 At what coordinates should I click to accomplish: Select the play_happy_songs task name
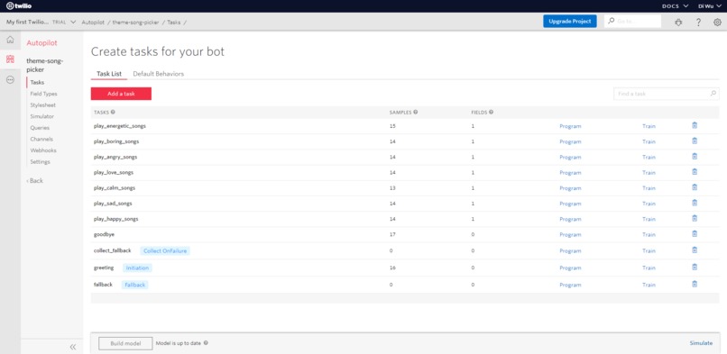(x=116, y=219)
